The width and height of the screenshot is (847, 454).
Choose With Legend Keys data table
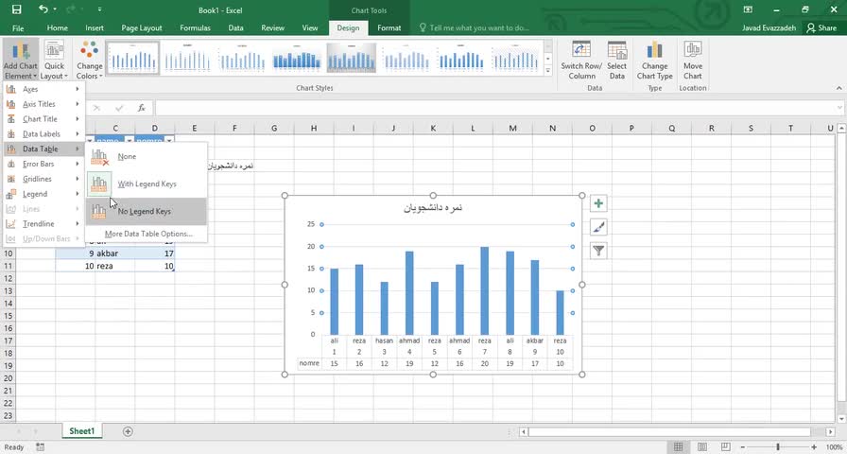coord(146,183)
